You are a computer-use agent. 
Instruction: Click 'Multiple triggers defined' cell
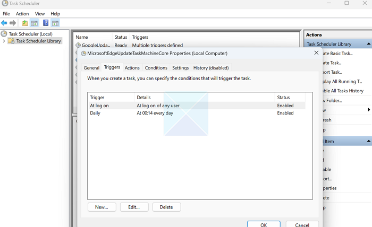tap(157, 45)
